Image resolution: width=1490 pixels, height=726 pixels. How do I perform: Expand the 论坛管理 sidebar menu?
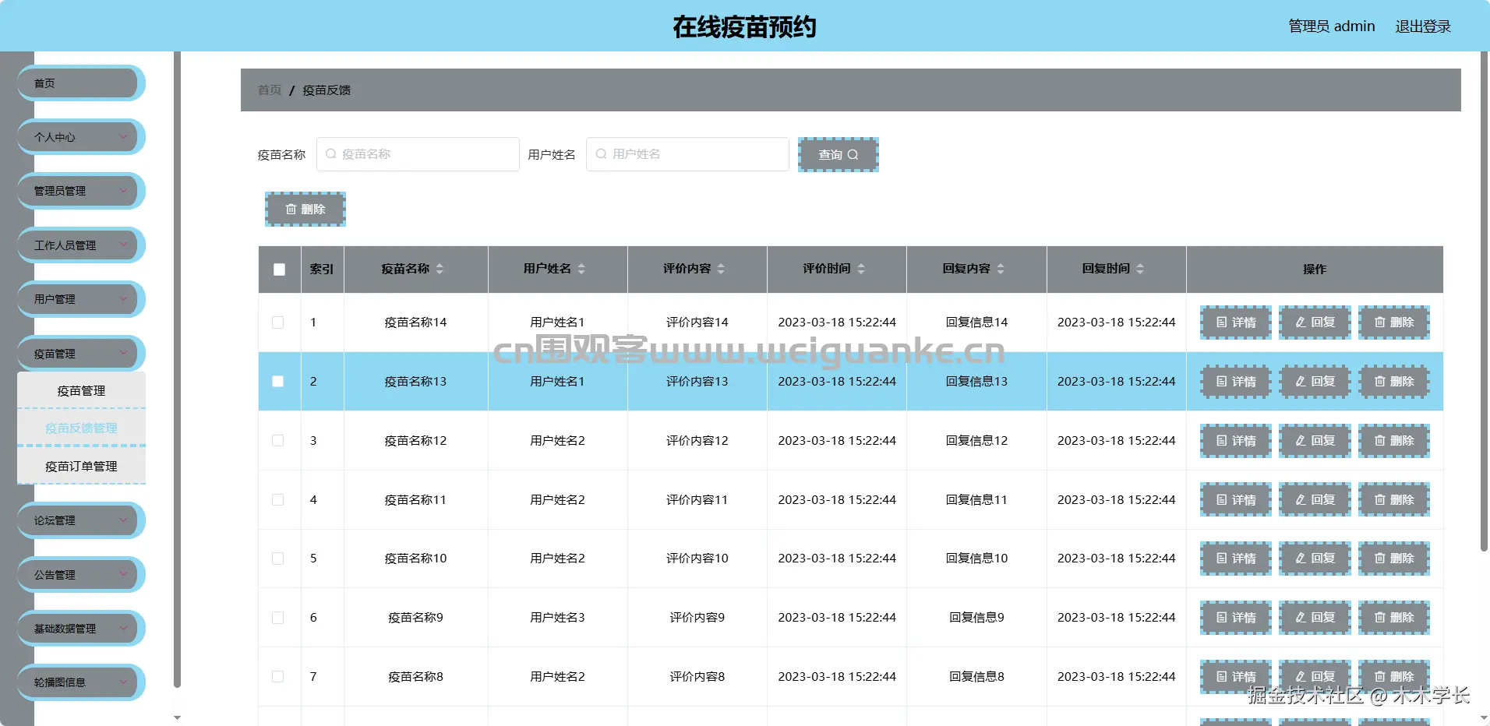[79, 520]
